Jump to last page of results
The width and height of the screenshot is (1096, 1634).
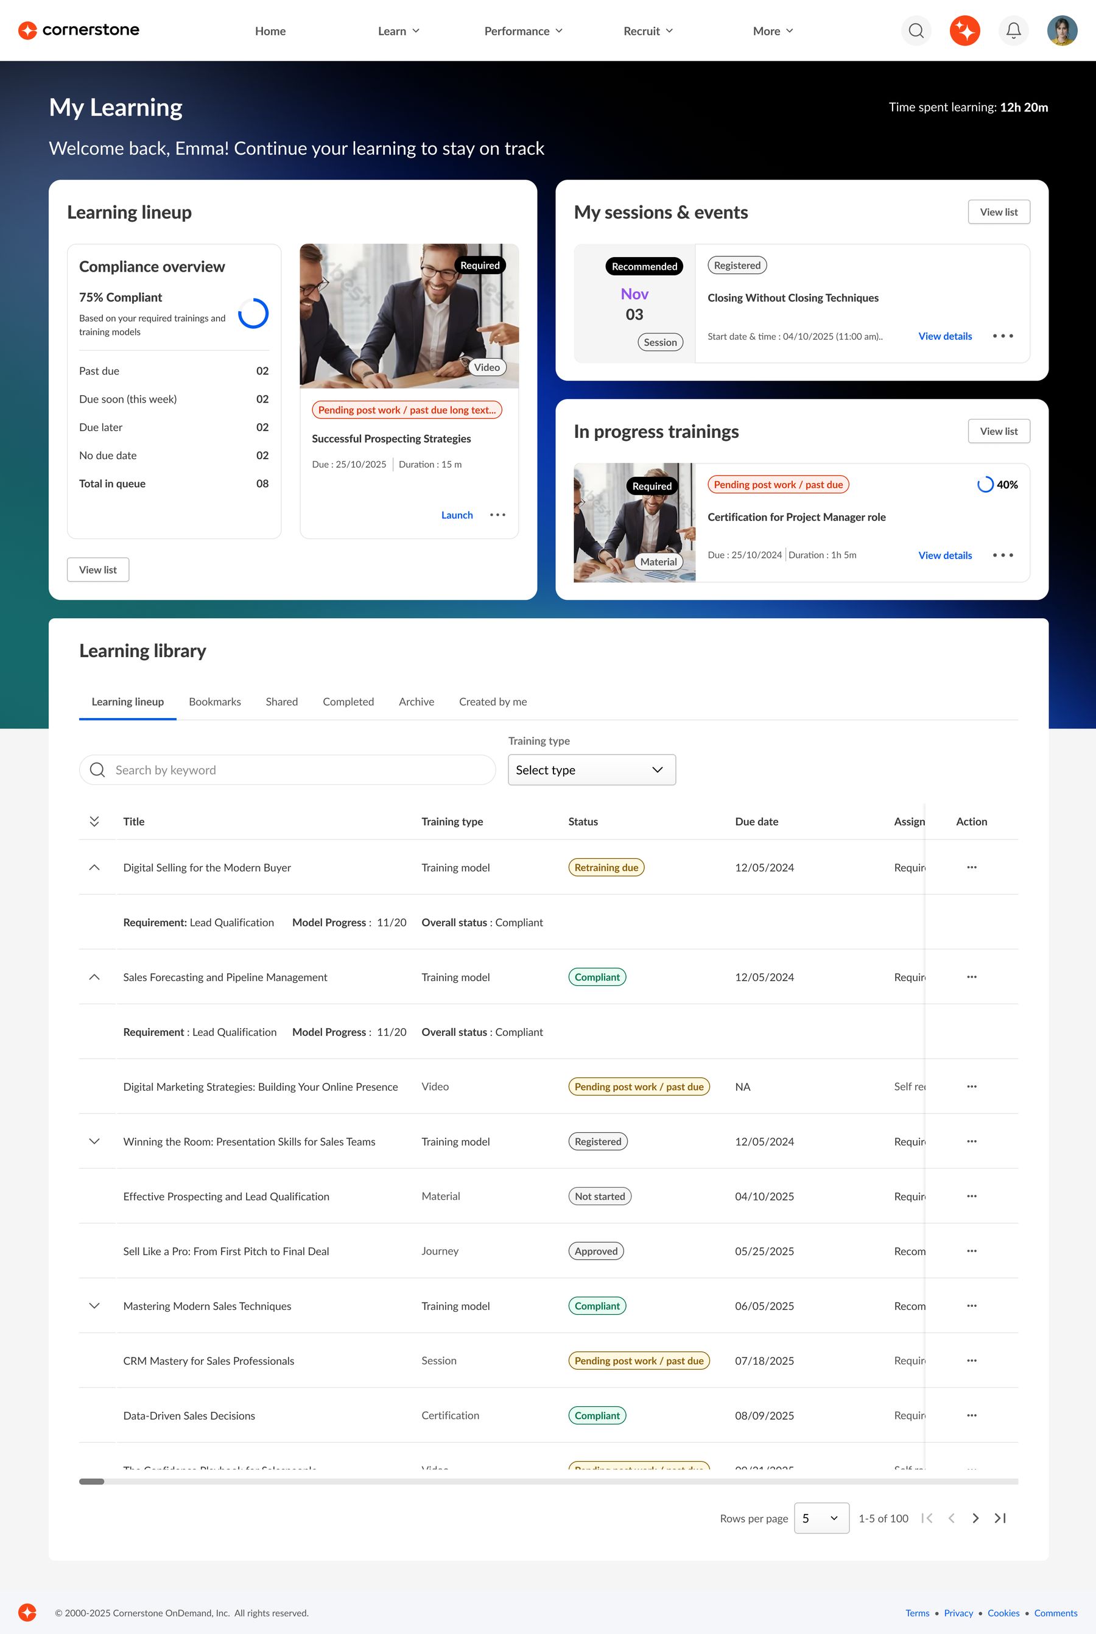click(x=1000, y=1518)
